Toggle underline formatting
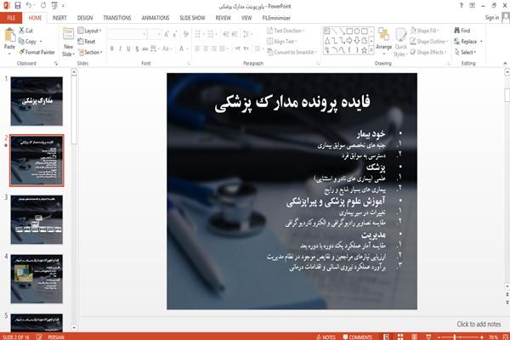Image resolution: width=510 pixels, height=340 pixels. (x=128, y=48)
